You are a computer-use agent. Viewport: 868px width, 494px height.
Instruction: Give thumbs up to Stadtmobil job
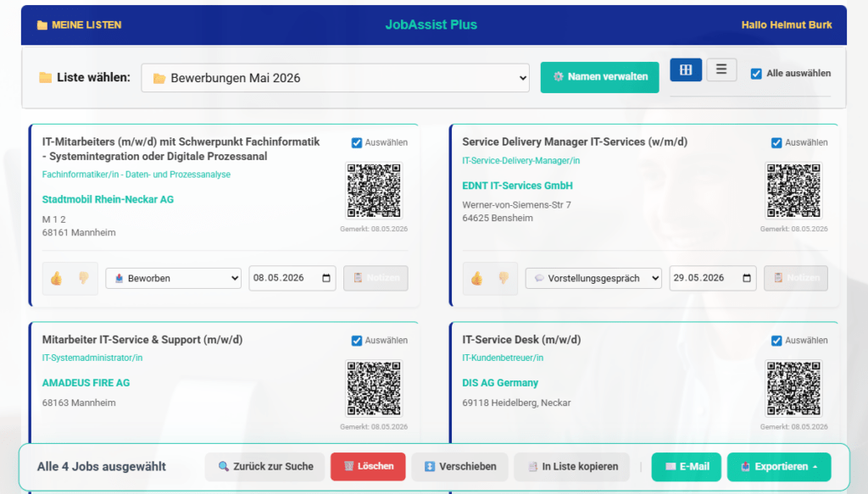(57, 278)
